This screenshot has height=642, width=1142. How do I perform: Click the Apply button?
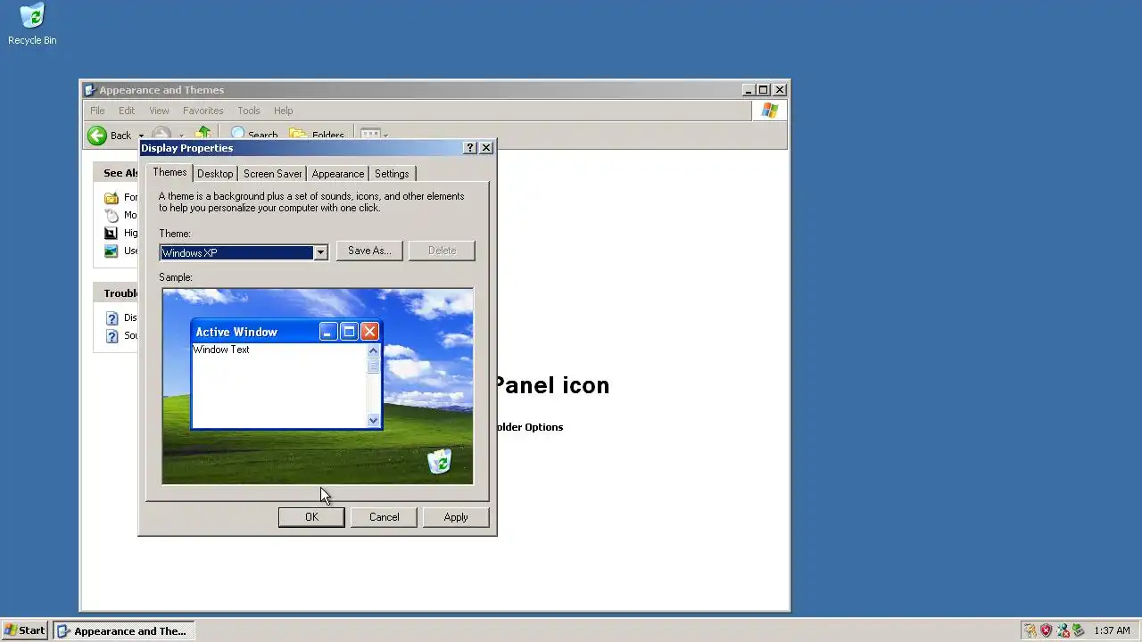click(456, 517)
